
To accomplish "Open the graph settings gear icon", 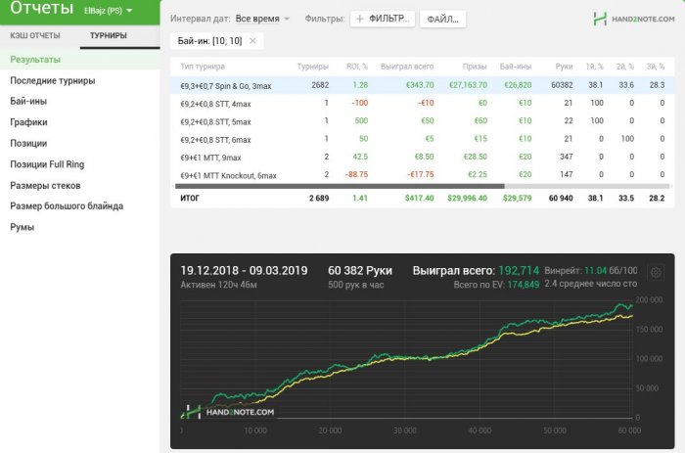I will point(656,272).
